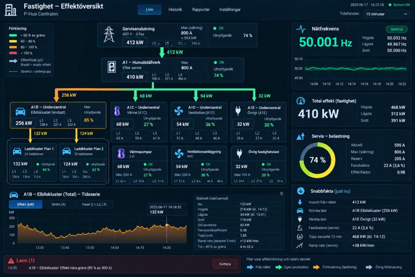The width and height of the screenshot is (415, 277).
Task: Click the 410 kW Huvudställverk value box
Action: tap(135, 77)
